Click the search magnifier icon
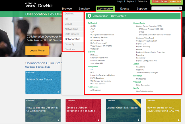The width and height of the screenshot is (185, 124). click(180, 8)
